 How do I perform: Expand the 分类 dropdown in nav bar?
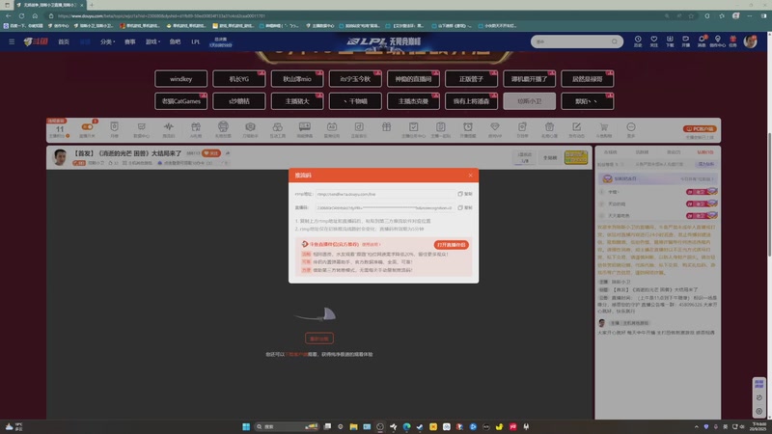(x=107, y=41)
